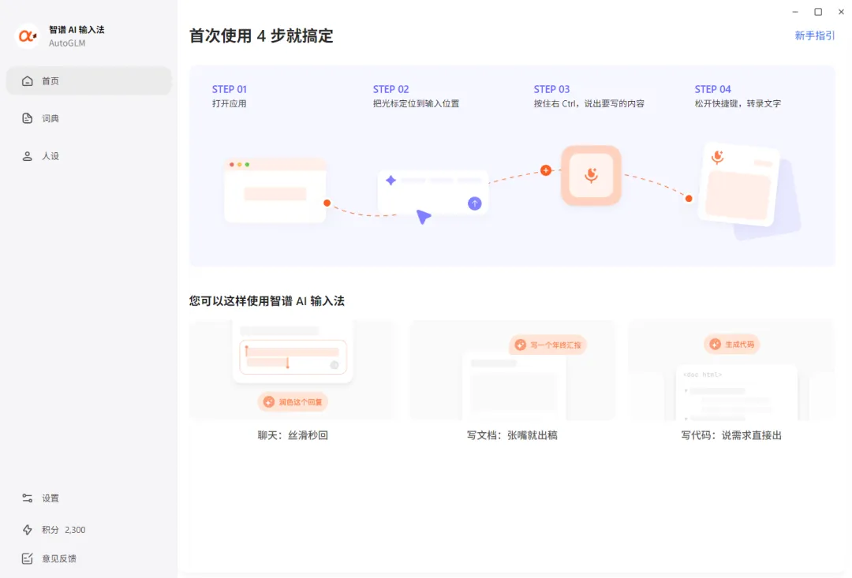
Task: Click the 润色这个回复 pill button
Action: (293, 402)
